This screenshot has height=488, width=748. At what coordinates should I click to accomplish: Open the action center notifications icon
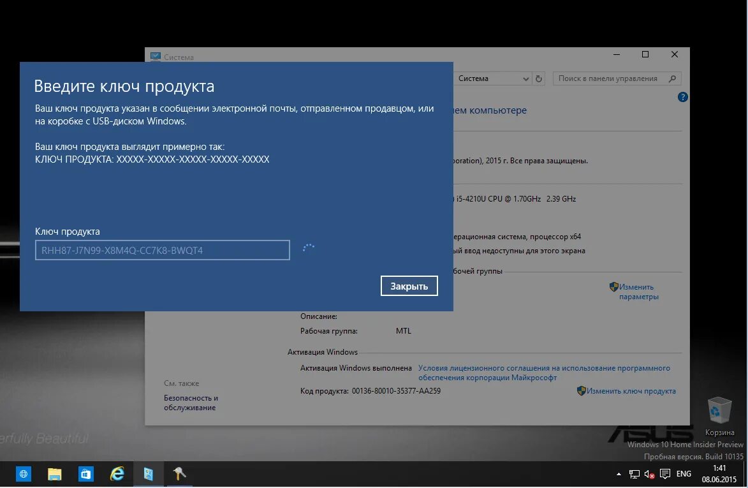pyautogui.click(x=664, y=474)
